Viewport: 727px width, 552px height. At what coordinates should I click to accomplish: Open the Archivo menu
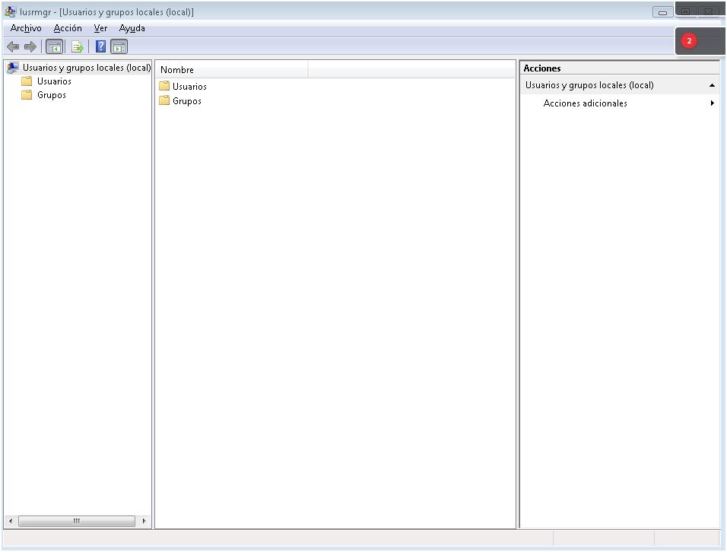pos(26,28)
